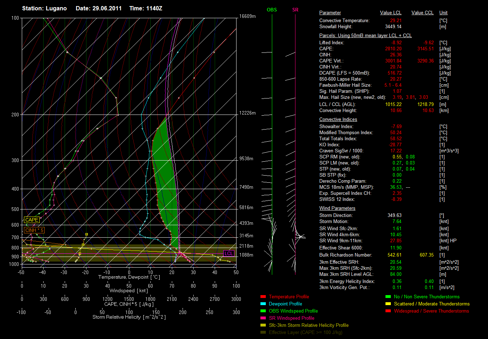This screenshot has width=488, height=339.
Task: Click the green No / Non Severe Thunderstorms swatch
Action: [388, 297]
